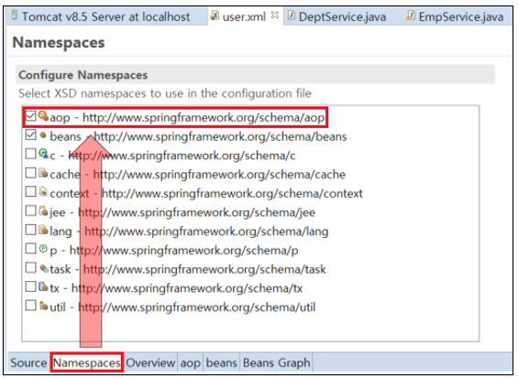Click the tx namespace icon

(x=43, y=286)
